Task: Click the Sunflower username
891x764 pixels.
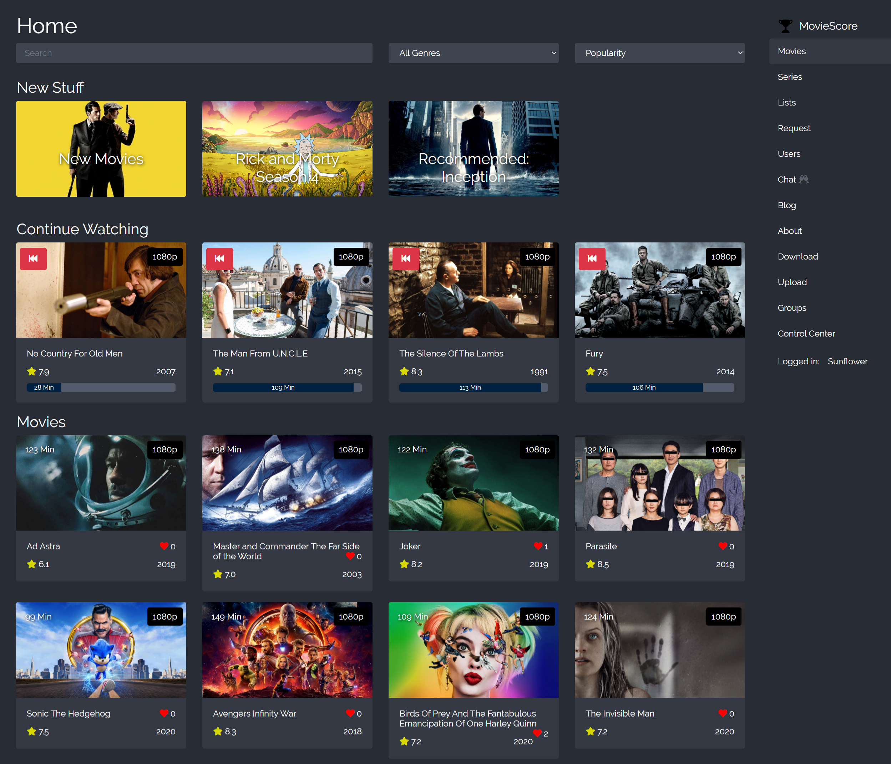Action: pos(847,362)
